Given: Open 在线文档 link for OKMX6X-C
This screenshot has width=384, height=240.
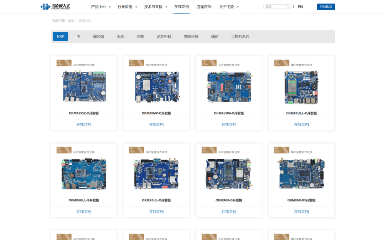Looking at the screenshot, I should [x=229, y=212].
